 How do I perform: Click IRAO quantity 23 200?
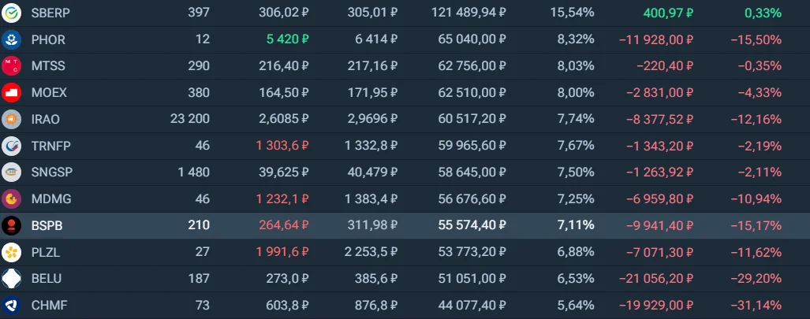[x=189, y=119]
